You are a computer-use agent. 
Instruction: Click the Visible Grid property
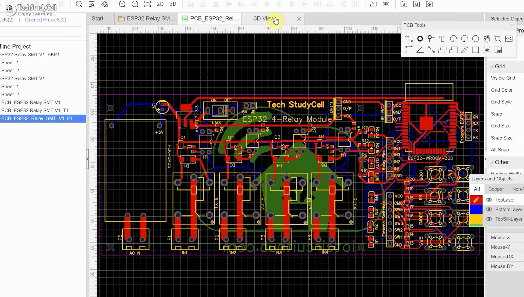[503, 78]
